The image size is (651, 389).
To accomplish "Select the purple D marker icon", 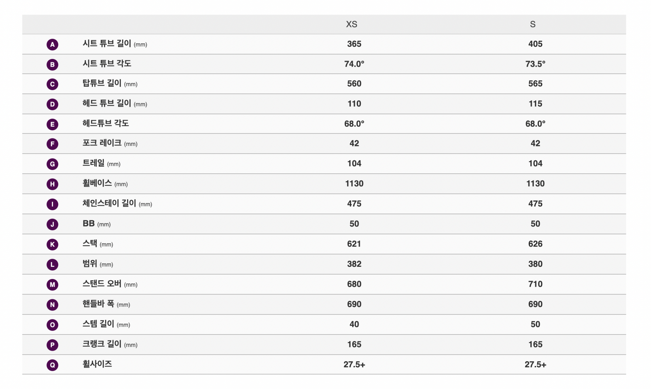I will click(x=52, y=104).
